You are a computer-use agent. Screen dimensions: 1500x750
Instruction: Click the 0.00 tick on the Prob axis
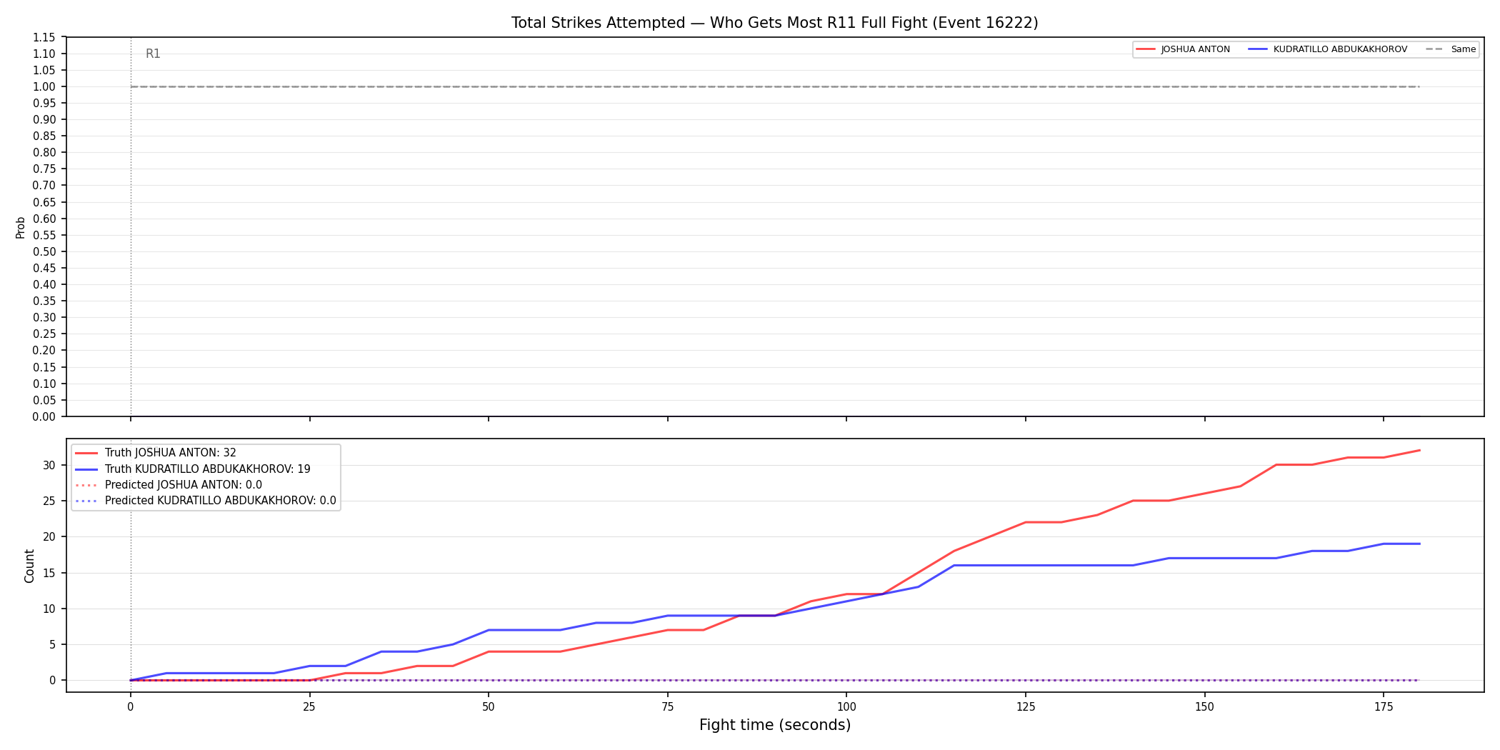coord(44,416)
